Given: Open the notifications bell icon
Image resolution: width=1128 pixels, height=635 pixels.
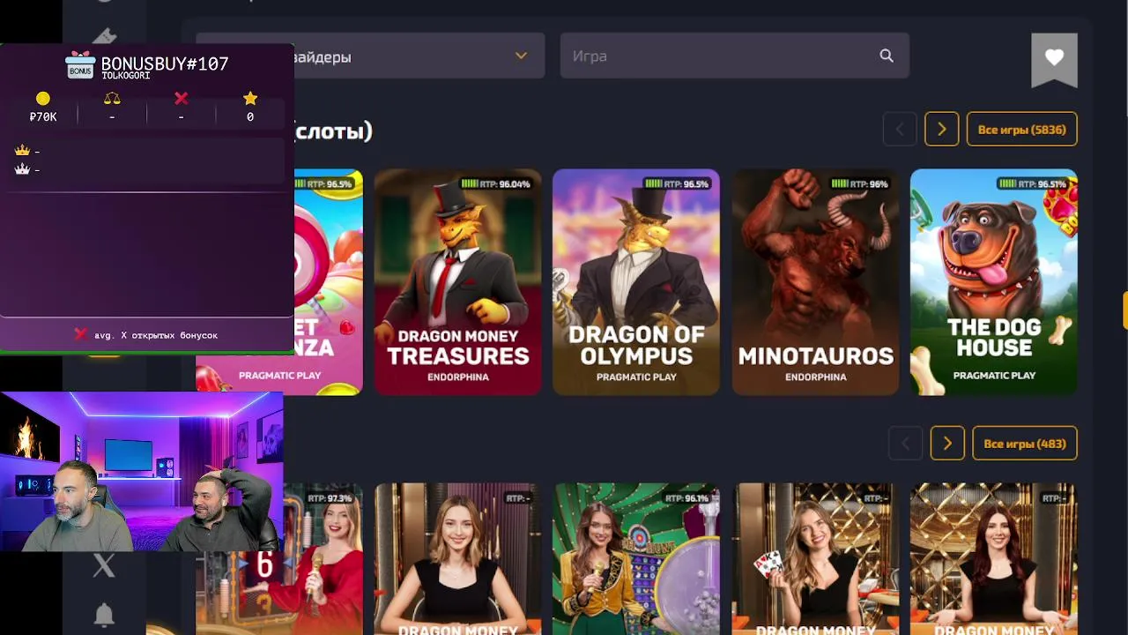Looking at the screenshot, I should 104,615.
